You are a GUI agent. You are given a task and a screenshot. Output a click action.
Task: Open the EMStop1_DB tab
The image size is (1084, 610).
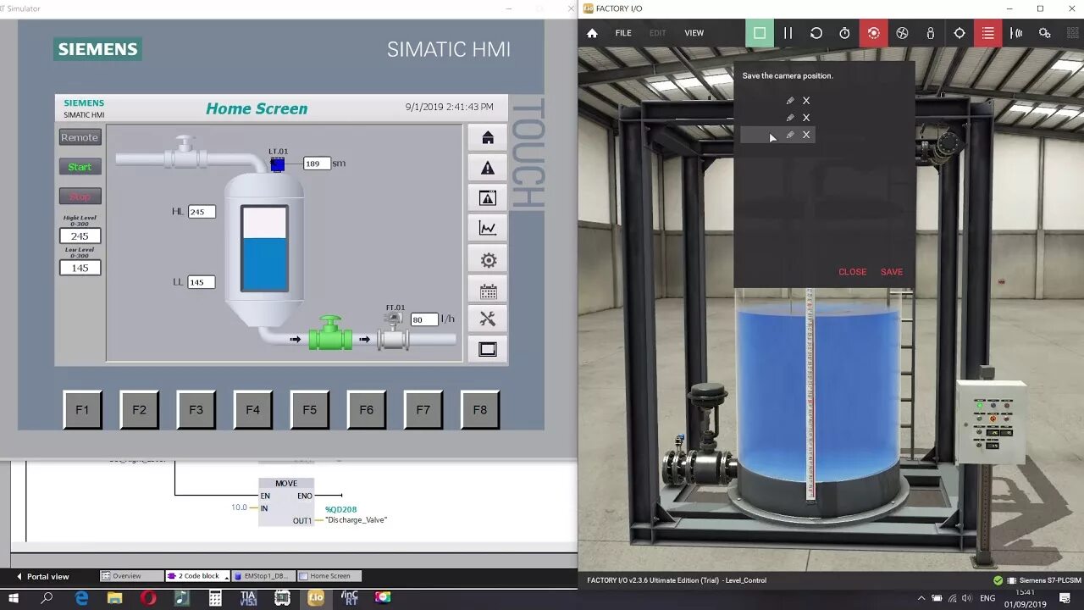click(x=264, y=576)
